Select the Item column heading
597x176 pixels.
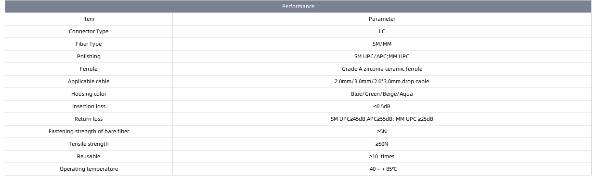point(89,19)
